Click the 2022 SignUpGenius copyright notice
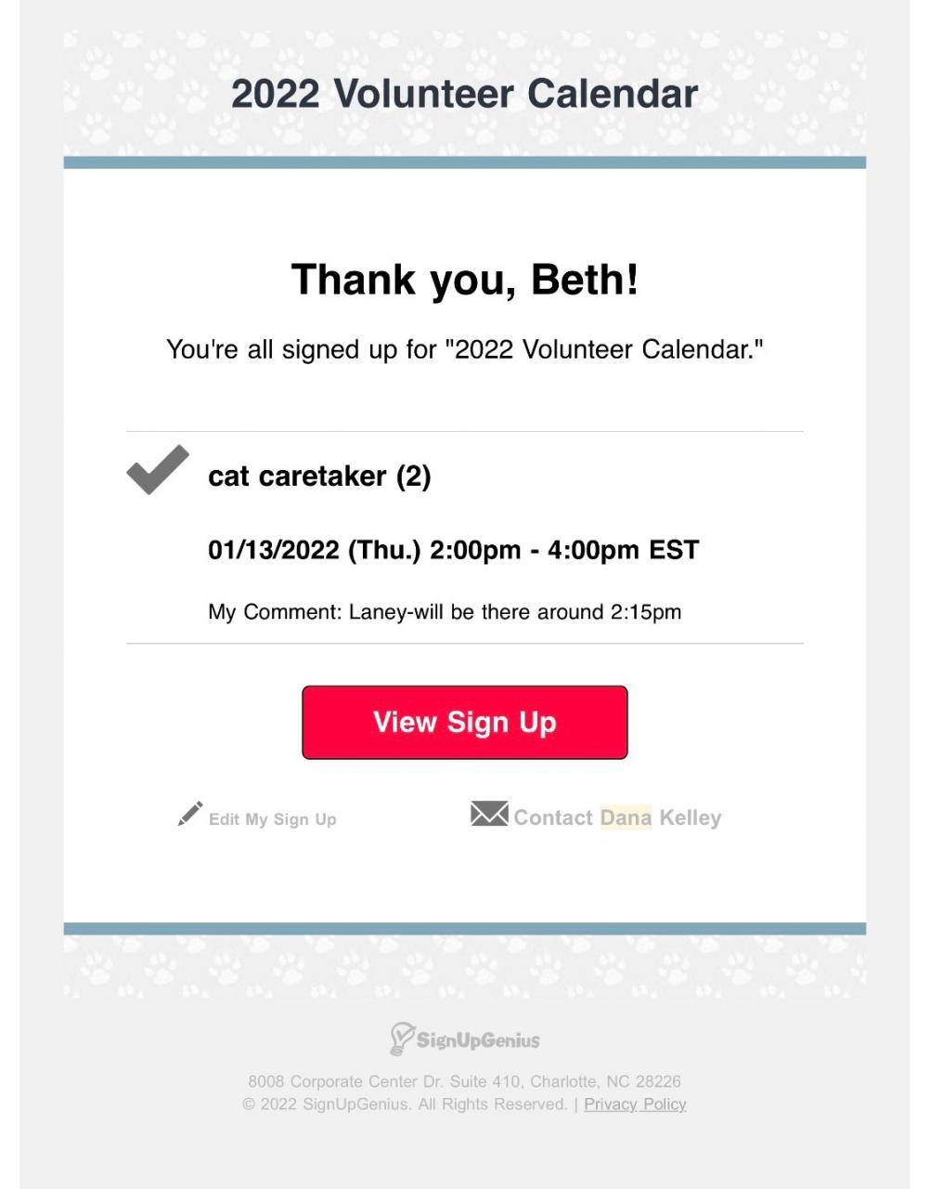930x1189 pixels. pos(405,1104)
